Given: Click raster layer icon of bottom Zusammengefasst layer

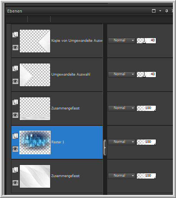Looking at the screenshot, I should (15, 170).
